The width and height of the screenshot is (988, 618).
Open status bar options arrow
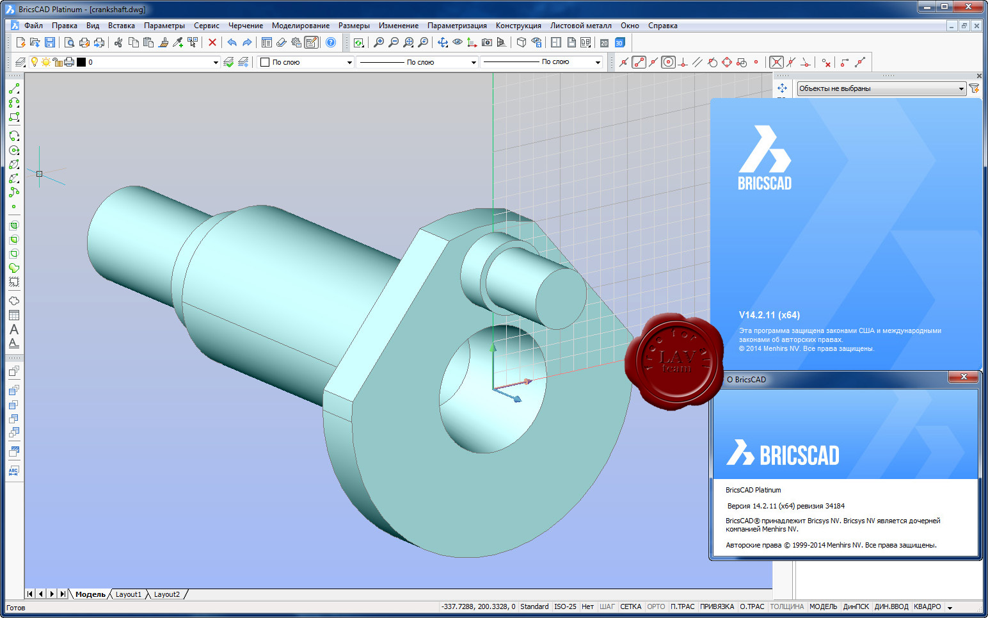950,607
